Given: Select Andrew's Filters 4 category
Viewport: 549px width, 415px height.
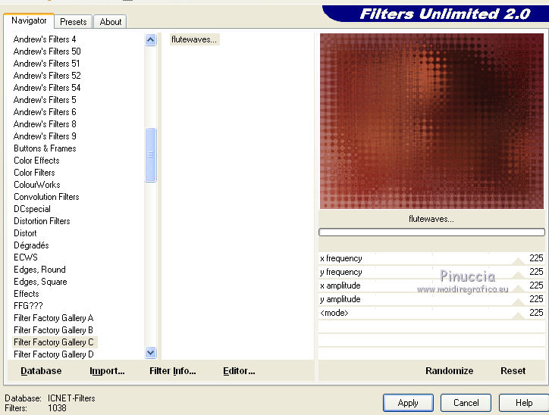Looking at the screenshot, I should coord(45,39).
